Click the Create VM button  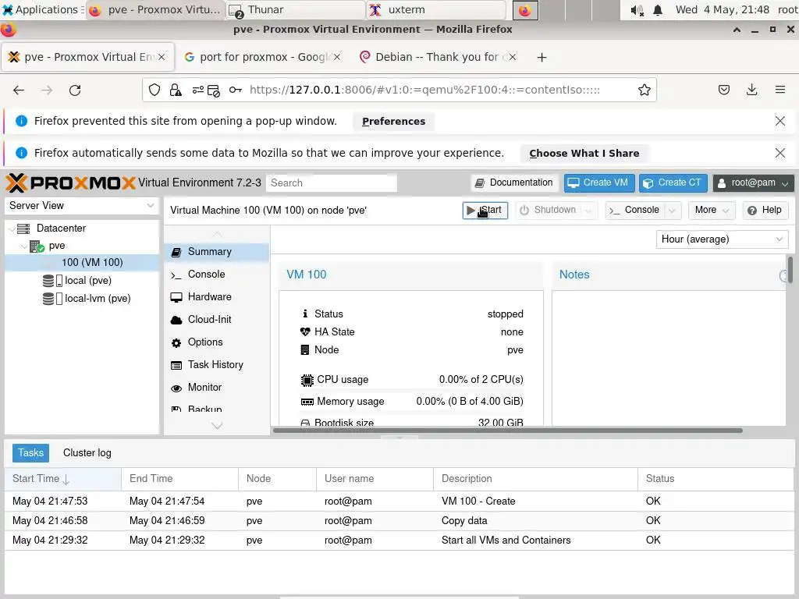(599, 183)
